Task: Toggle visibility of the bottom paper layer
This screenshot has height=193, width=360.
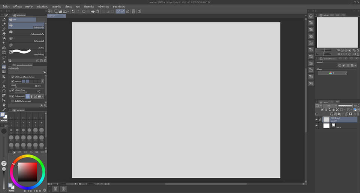Action: coord(317,126)
